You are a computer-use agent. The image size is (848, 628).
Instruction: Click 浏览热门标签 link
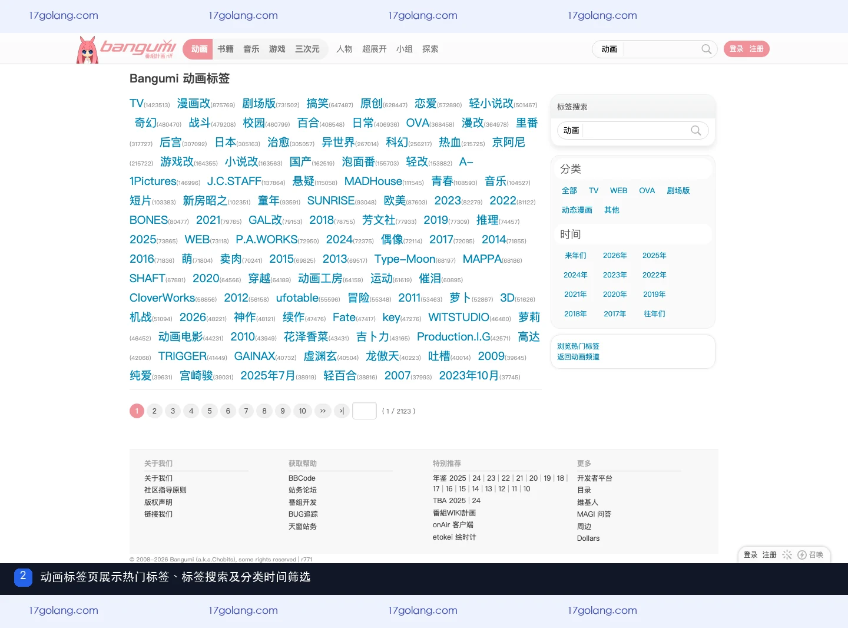pyautogui.click(x=578, y=346)
